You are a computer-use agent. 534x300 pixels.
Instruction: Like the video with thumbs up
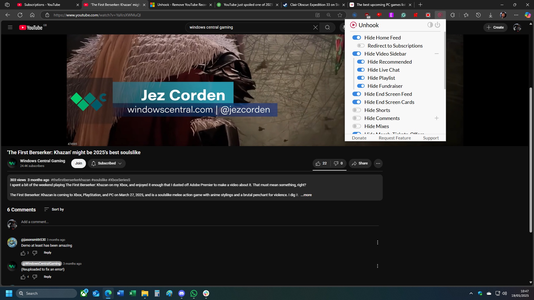[x=321, y=163]
